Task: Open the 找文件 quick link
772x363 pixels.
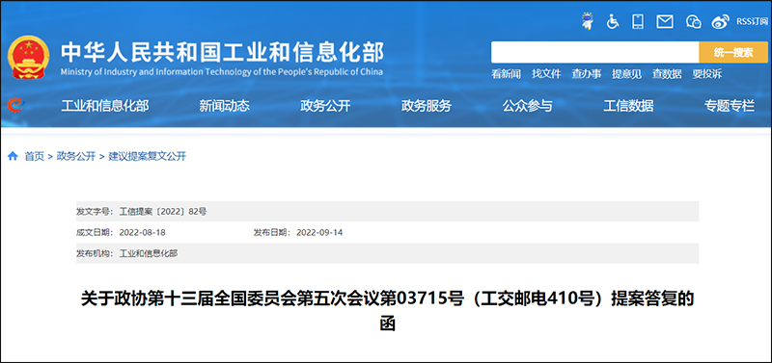Action: tap(546, 74)
